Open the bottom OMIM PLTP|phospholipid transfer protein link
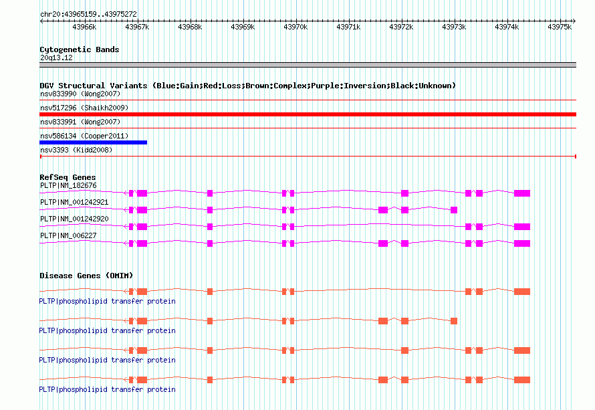This screenshot has height=410, width=595. 108,389
